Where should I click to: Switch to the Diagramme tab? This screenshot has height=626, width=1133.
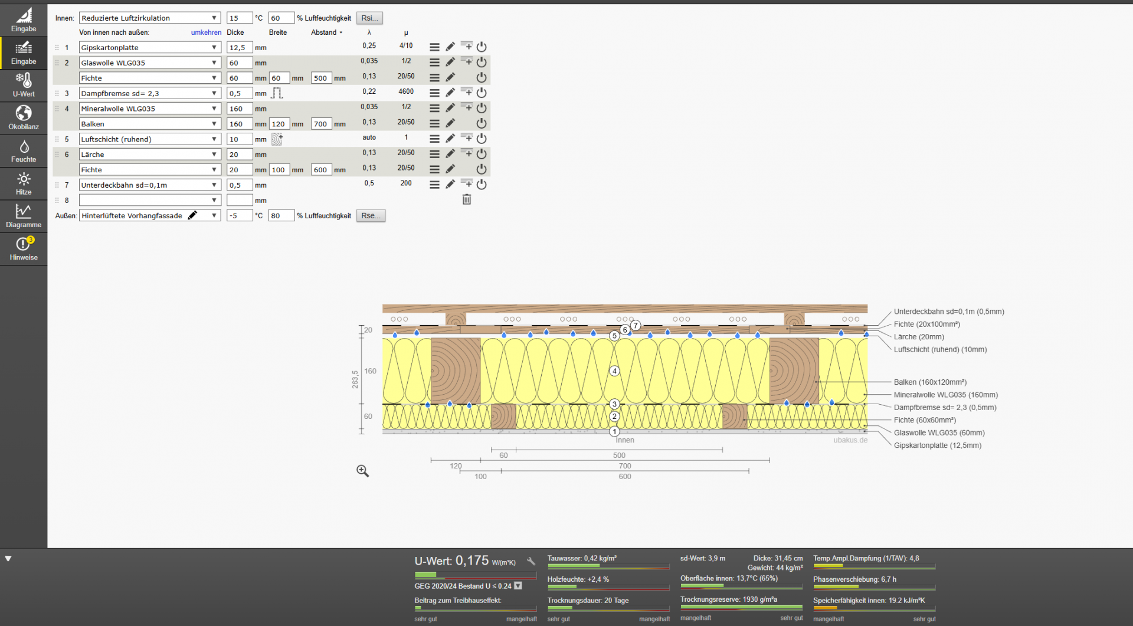tap(24, 216)
